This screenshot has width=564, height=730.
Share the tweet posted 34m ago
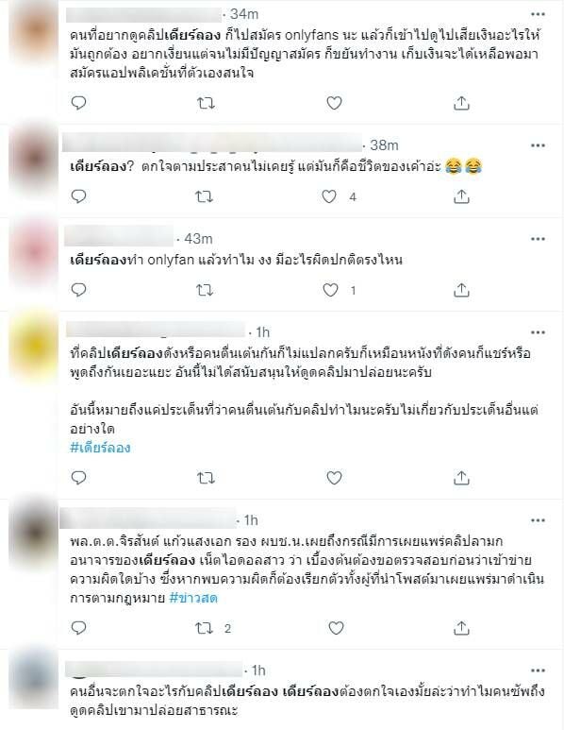point(461,103)
